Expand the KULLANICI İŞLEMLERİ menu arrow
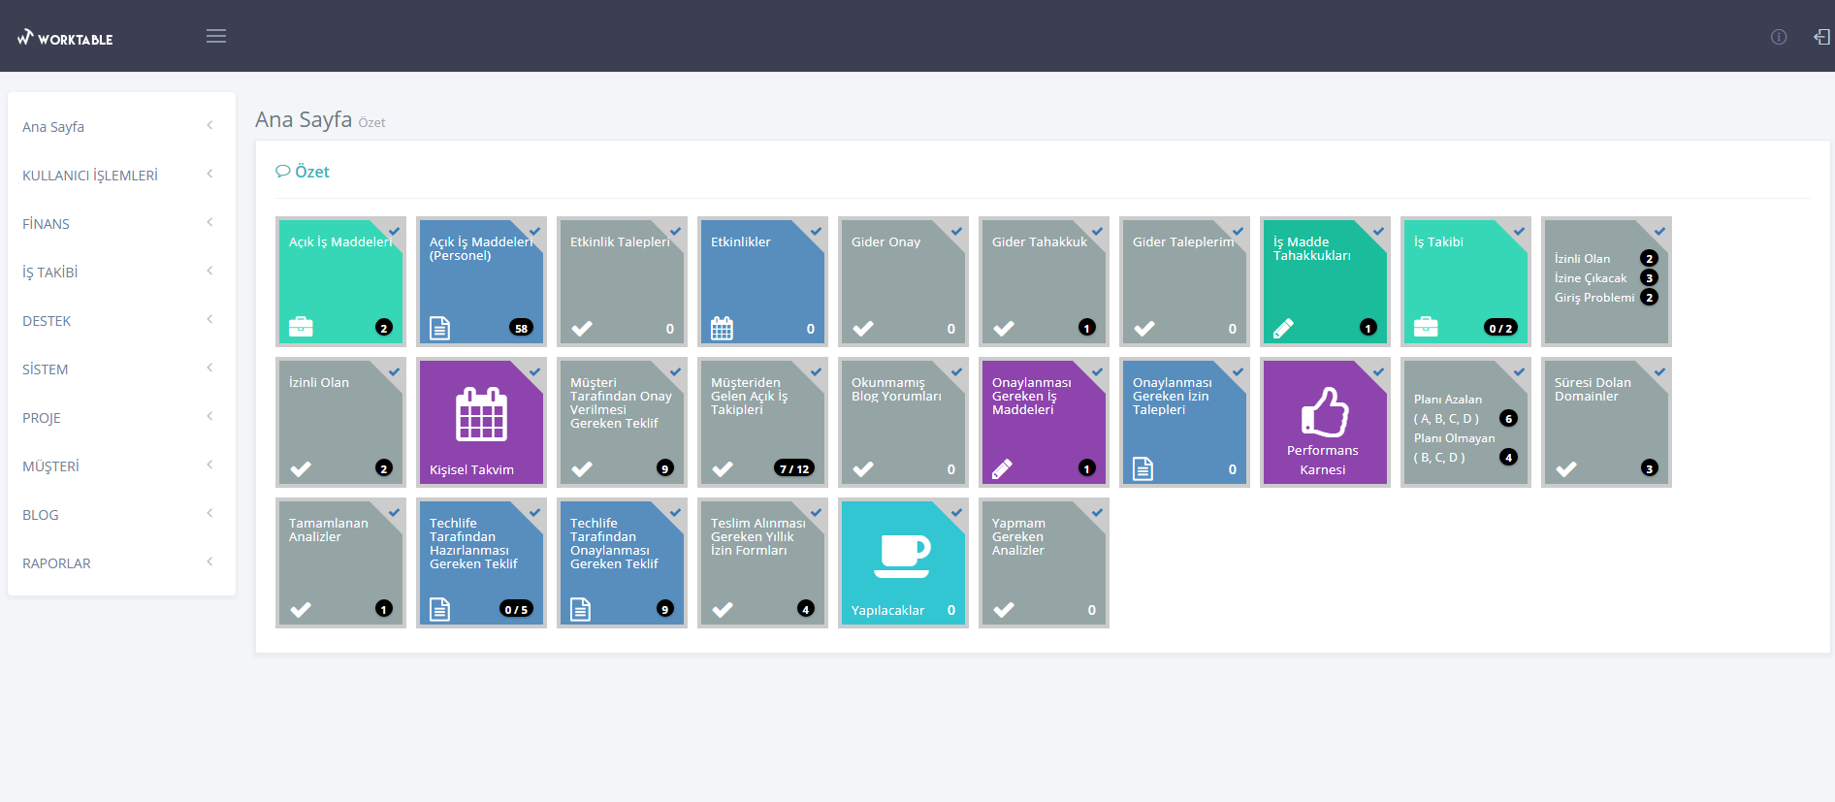The height and width of the screenshot is (802, 1835). click(209, 175)
